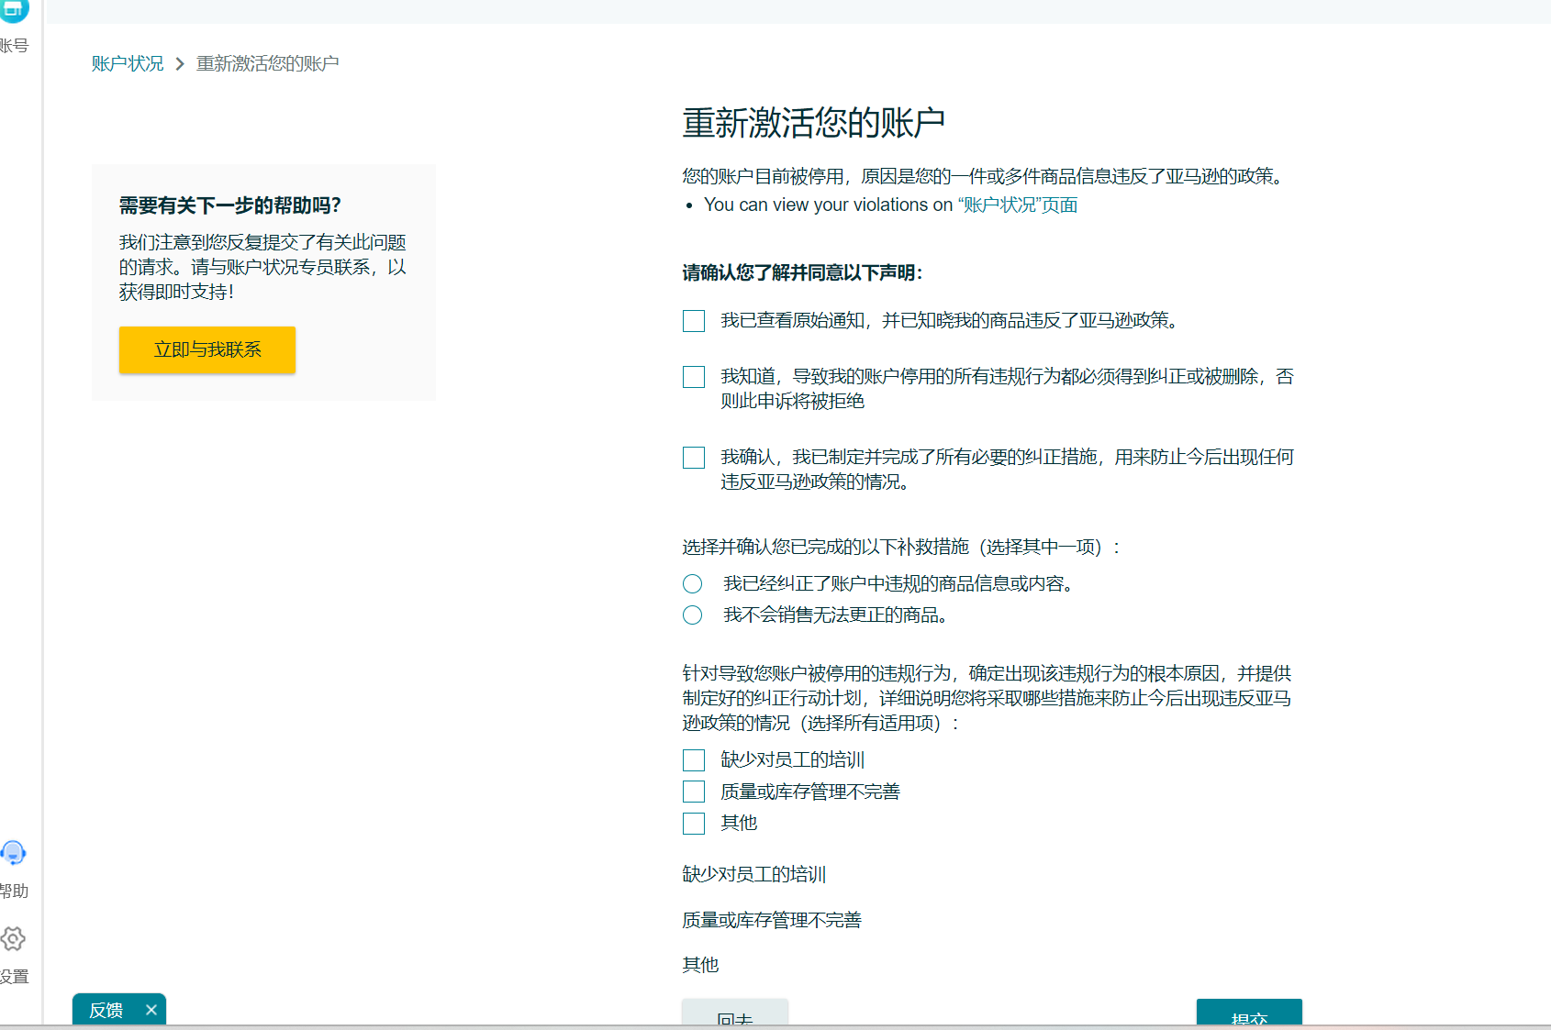Click the 缺少对员工的培训 section label below checkboxes

[x=754, y=874]
